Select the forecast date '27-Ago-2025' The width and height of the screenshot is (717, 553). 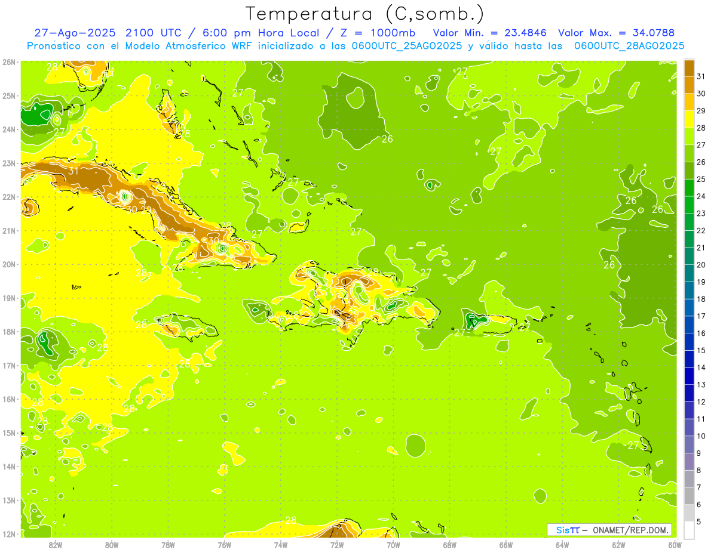(75, 33)
